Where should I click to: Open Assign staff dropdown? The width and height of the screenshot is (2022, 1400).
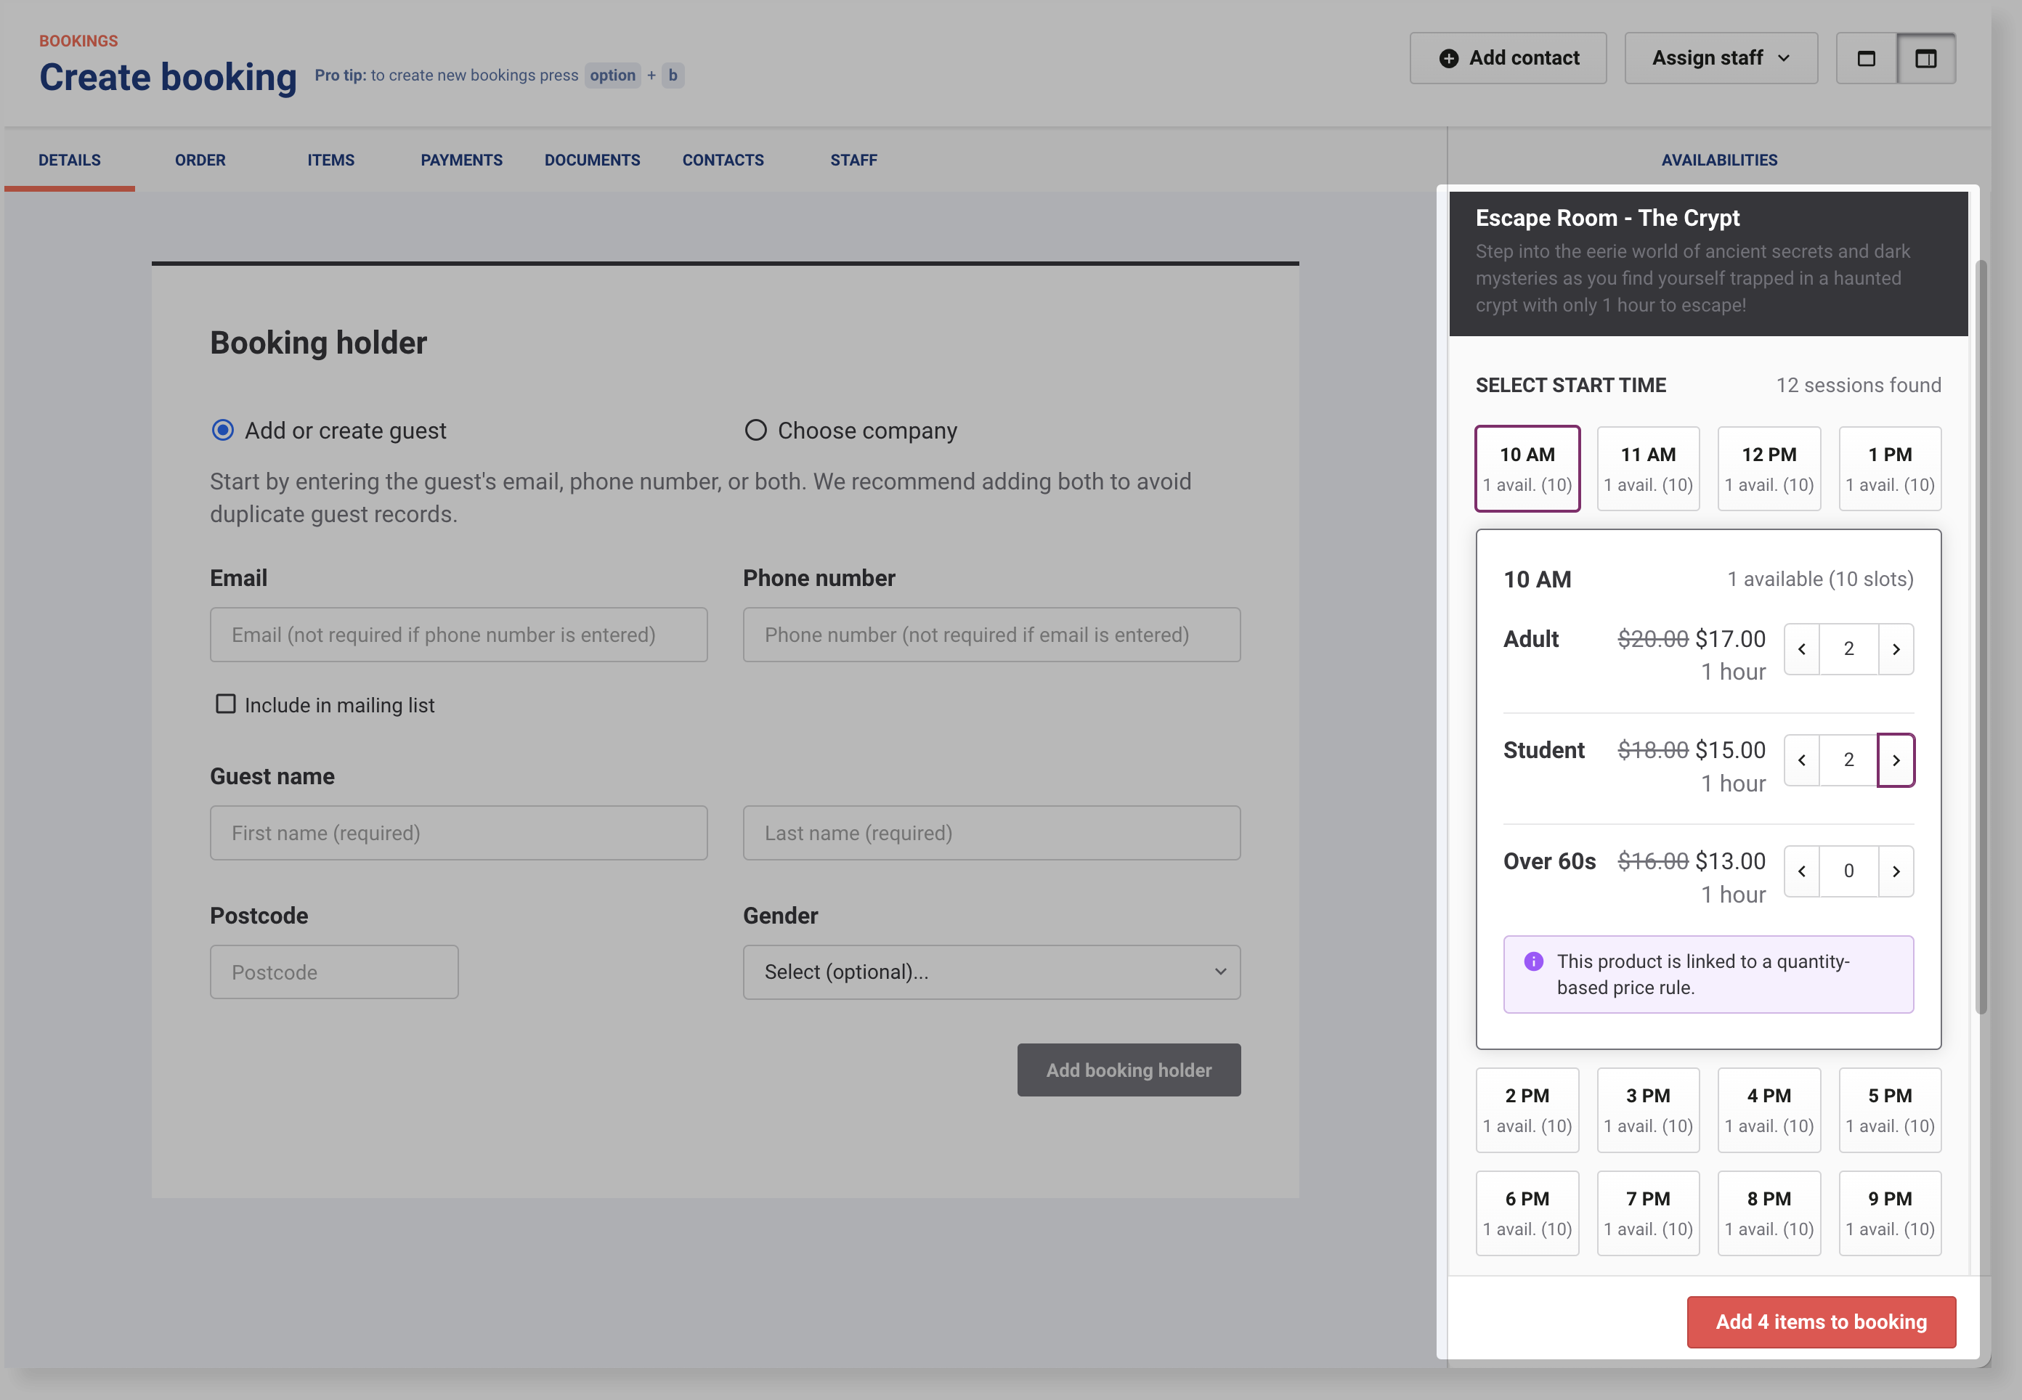(1721, 59)
